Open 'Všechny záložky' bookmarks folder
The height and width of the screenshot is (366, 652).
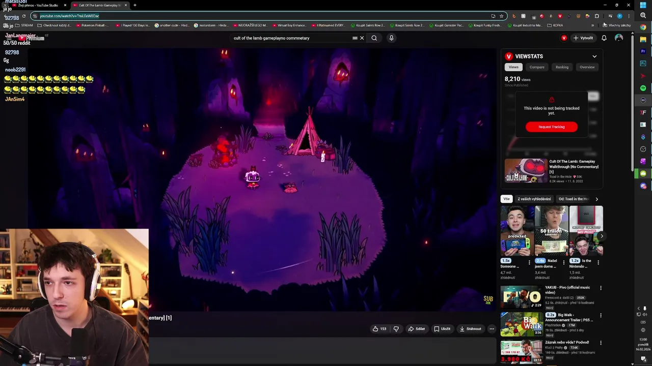point(616,25)
